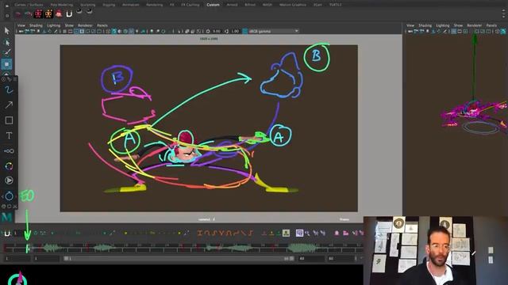Click the first orange tangent icon in timeline toolbar

(x=199, y=233)
